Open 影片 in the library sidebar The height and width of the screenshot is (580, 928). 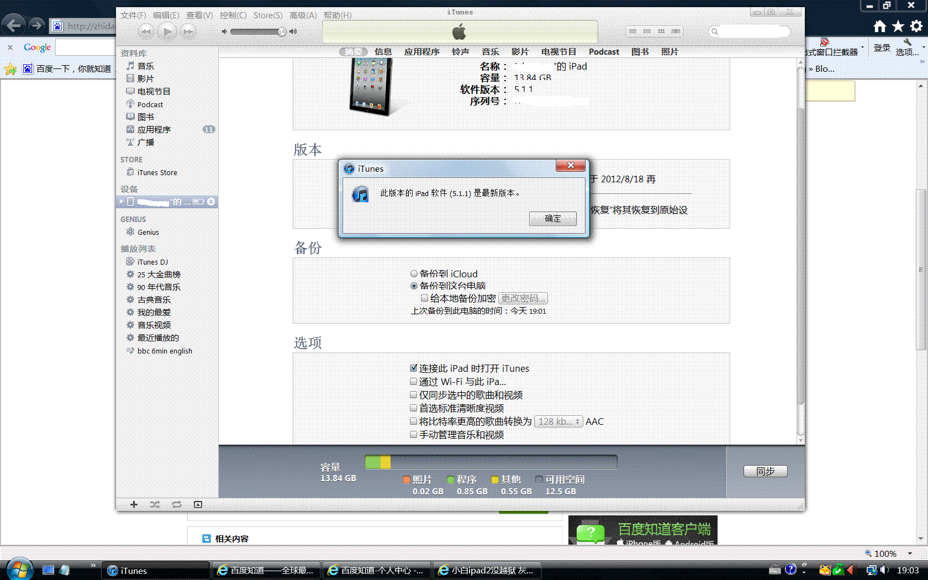[146, 78]
